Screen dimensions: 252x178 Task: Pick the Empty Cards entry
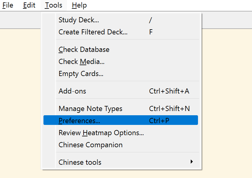tap(81, 74)
